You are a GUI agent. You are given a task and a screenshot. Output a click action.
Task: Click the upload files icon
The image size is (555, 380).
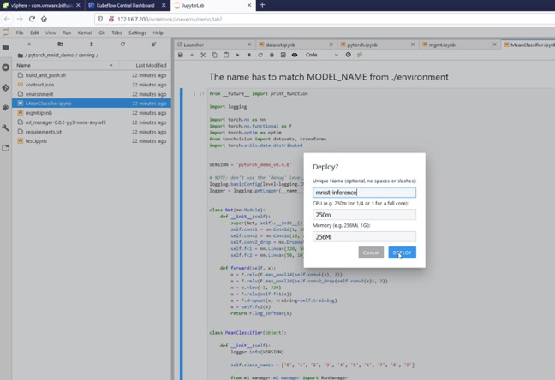[92, 45]
